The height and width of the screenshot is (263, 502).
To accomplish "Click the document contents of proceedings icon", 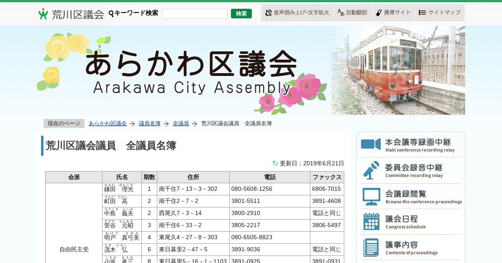I will pyautogui.click(x=371, y=248).
